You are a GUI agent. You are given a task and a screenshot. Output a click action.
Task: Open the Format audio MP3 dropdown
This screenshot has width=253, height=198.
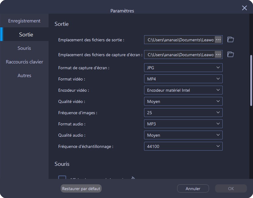[x=183, y=124]
